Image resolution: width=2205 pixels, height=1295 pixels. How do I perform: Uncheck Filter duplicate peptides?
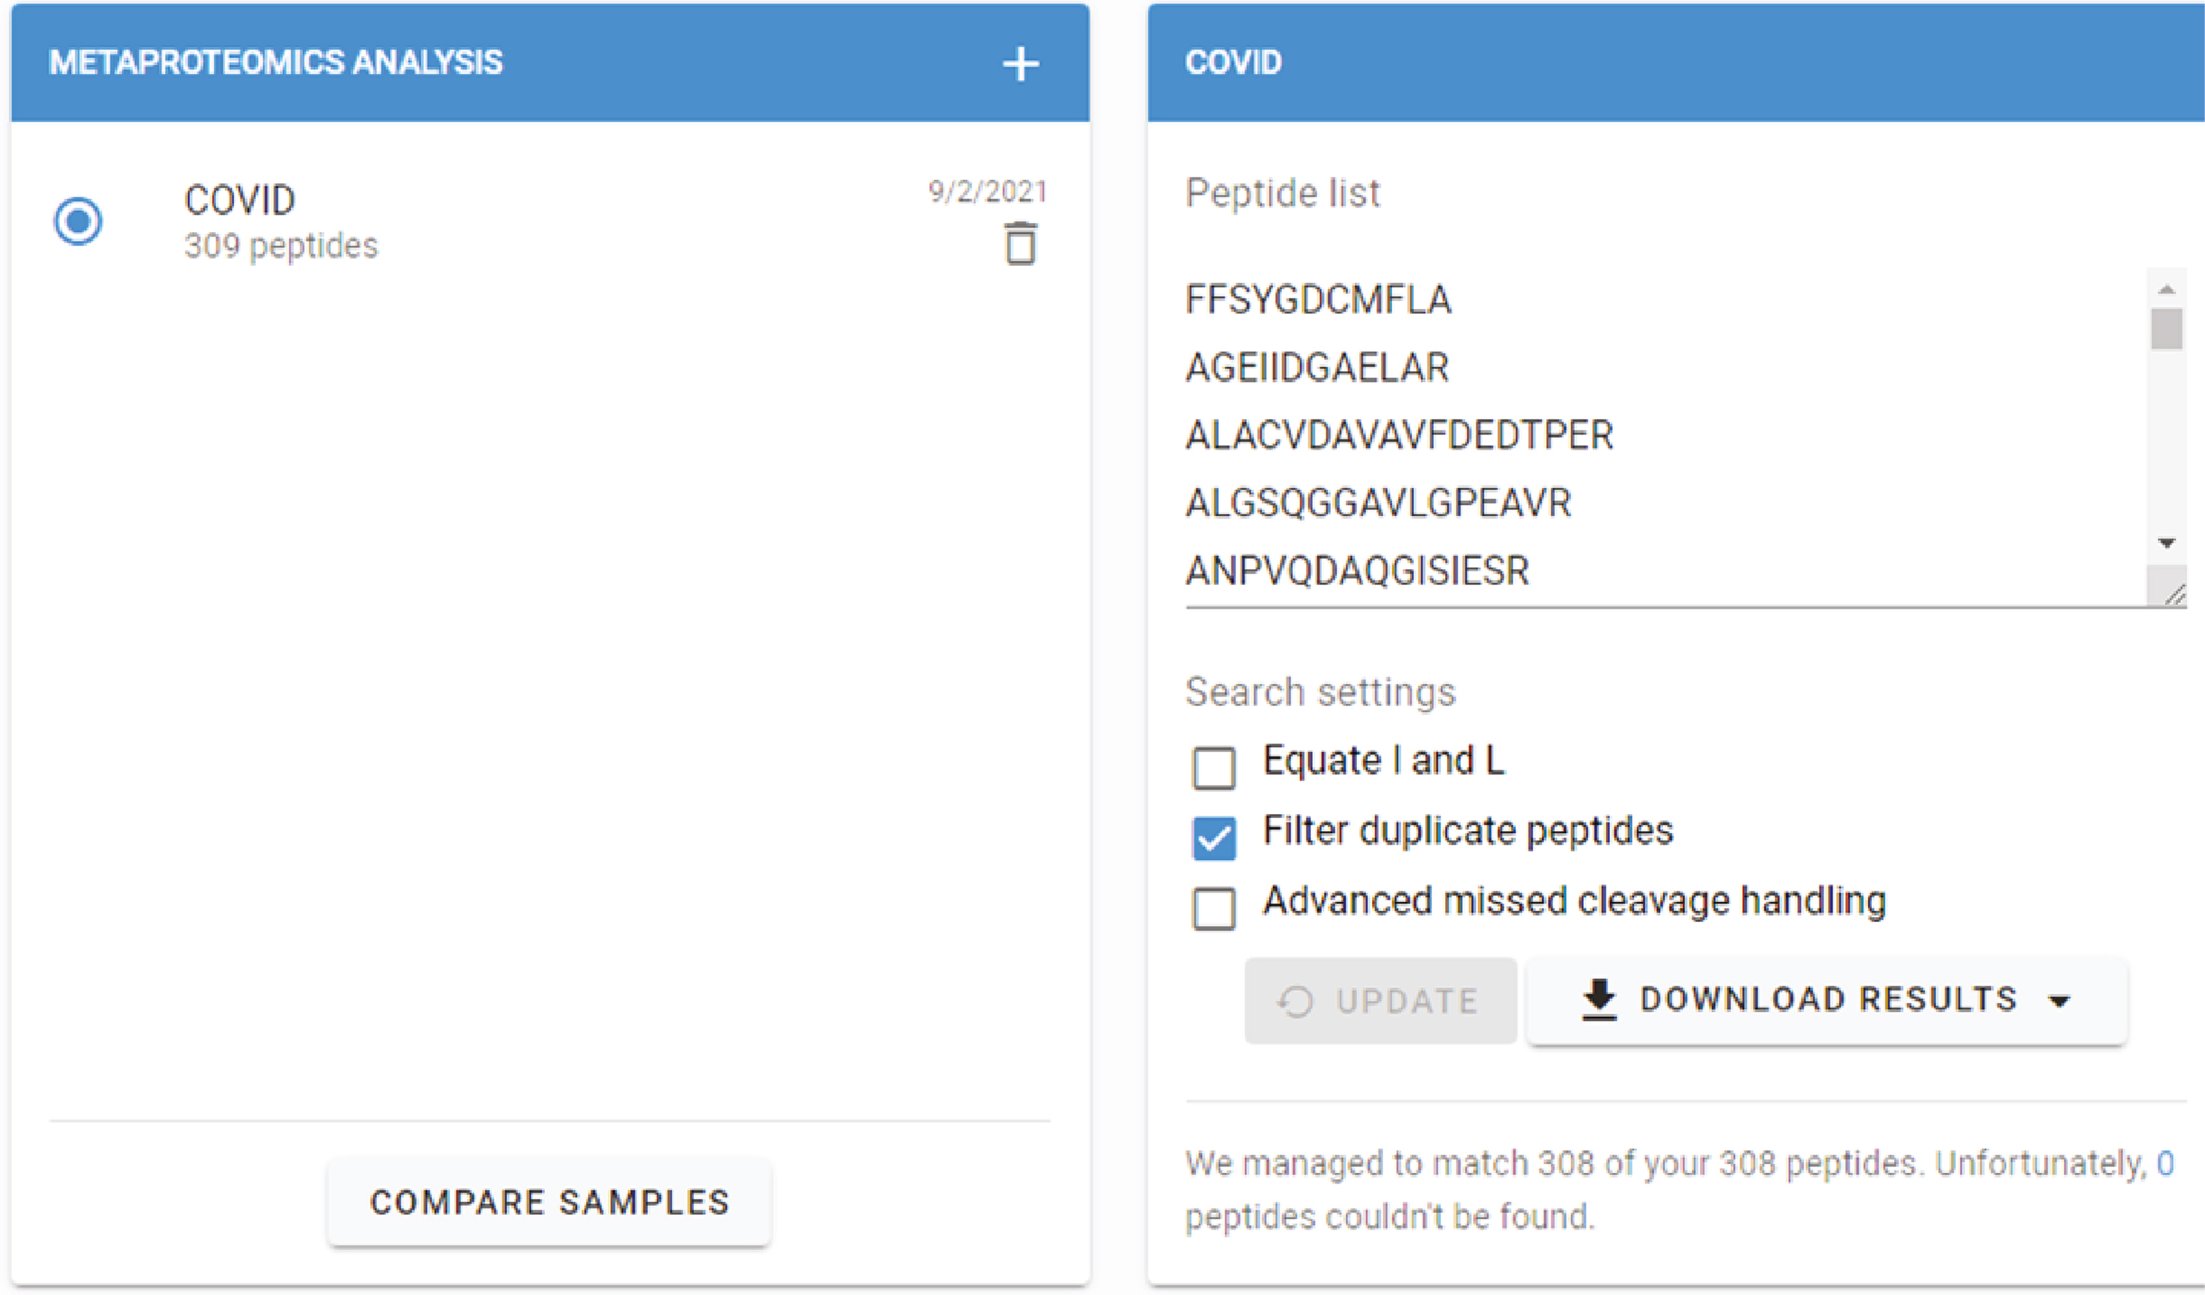(x=1214, y=838)
